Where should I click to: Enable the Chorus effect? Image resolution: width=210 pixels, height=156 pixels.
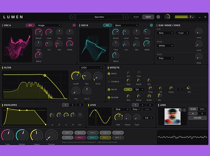click(x=109, y=81)
